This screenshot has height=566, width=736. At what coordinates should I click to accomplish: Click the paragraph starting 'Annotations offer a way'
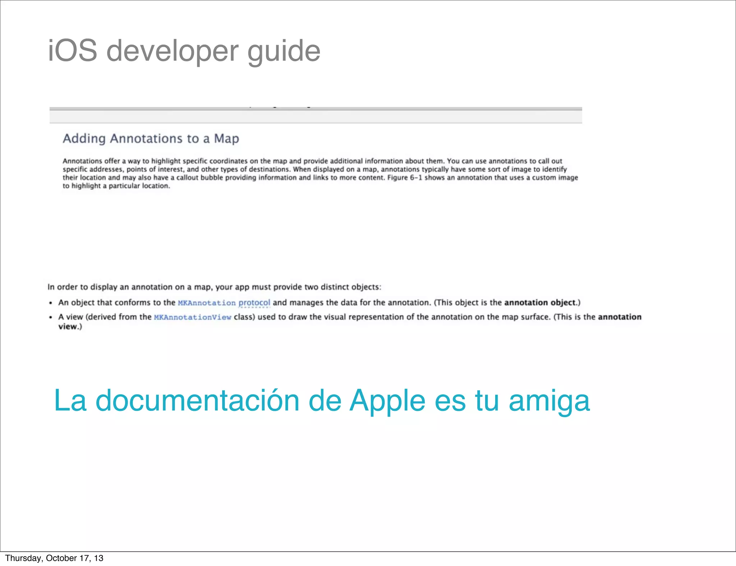click(320, 173)
